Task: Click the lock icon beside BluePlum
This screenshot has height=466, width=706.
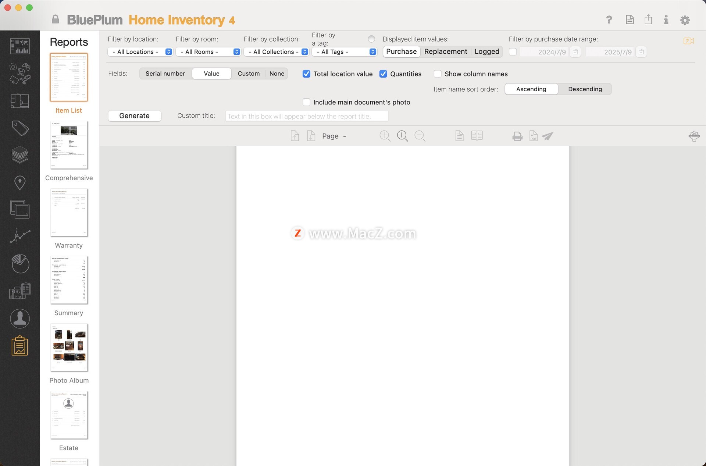Action: tap(56, 19)
